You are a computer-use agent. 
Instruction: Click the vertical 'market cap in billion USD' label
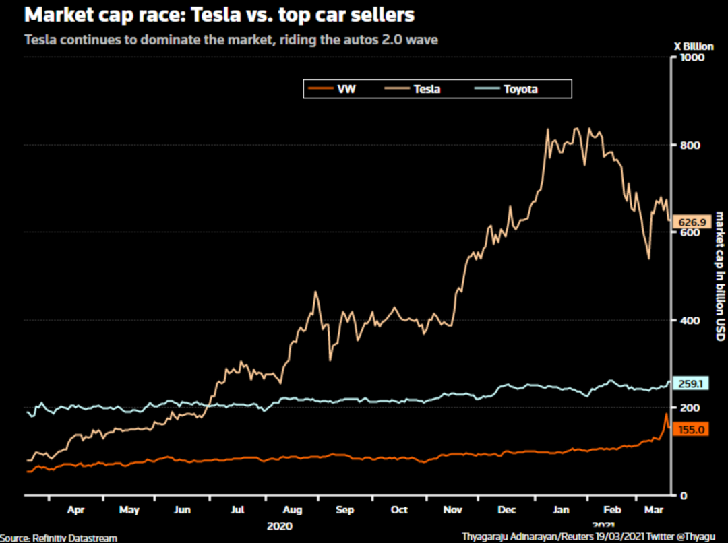tap(720, 276)
